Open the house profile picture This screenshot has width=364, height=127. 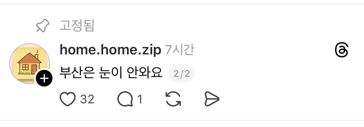(29, 63)
